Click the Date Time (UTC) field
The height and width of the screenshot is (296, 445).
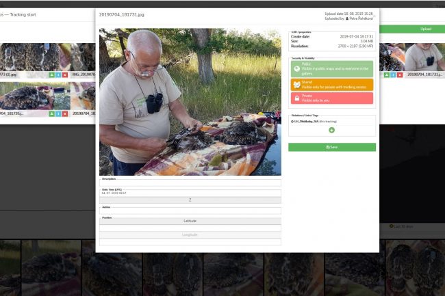[x=190, y=193]
